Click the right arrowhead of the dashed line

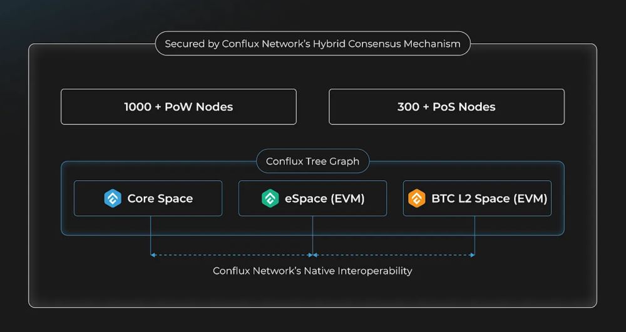473,255
